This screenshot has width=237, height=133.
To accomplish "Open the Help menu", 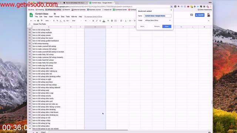I will [x=80, y=17].
